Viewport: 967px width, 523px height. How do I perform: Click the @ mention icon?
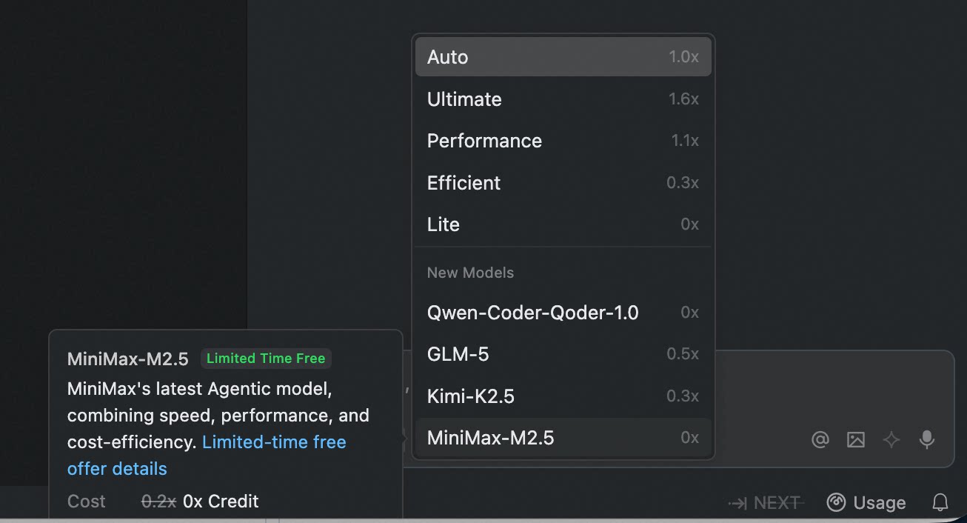[820, 440]
